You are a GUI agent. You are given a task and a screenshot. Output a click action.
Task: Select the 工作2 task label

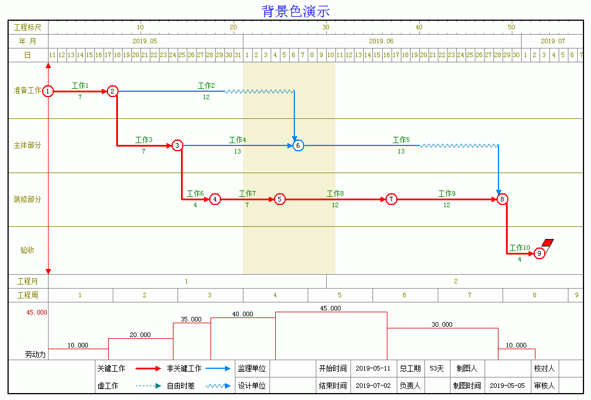tap(206, 86)
